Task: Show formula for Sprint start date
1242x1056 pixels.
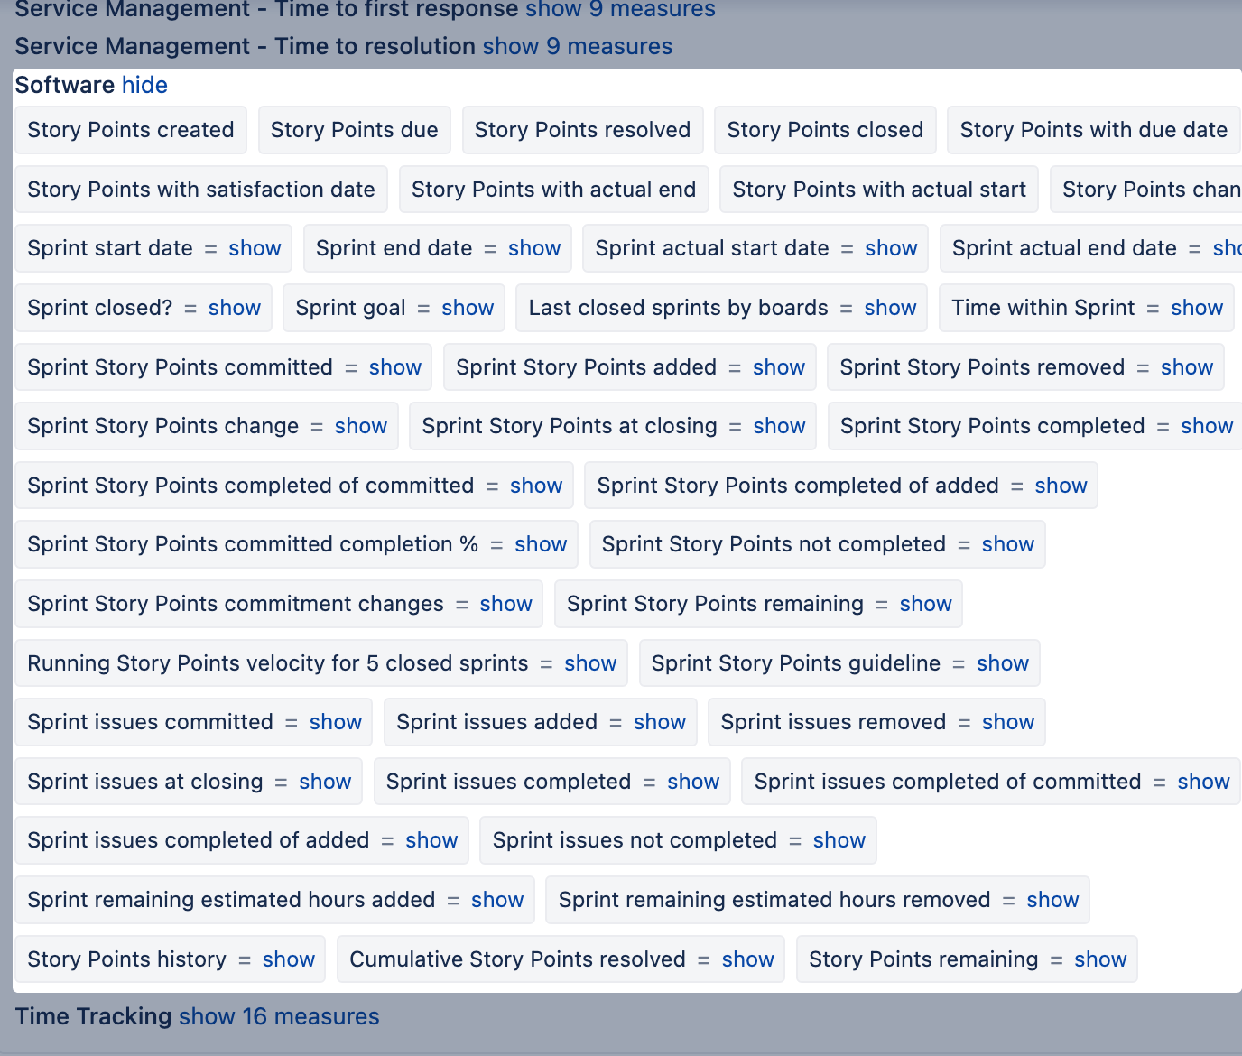Action: coord(255,248)
